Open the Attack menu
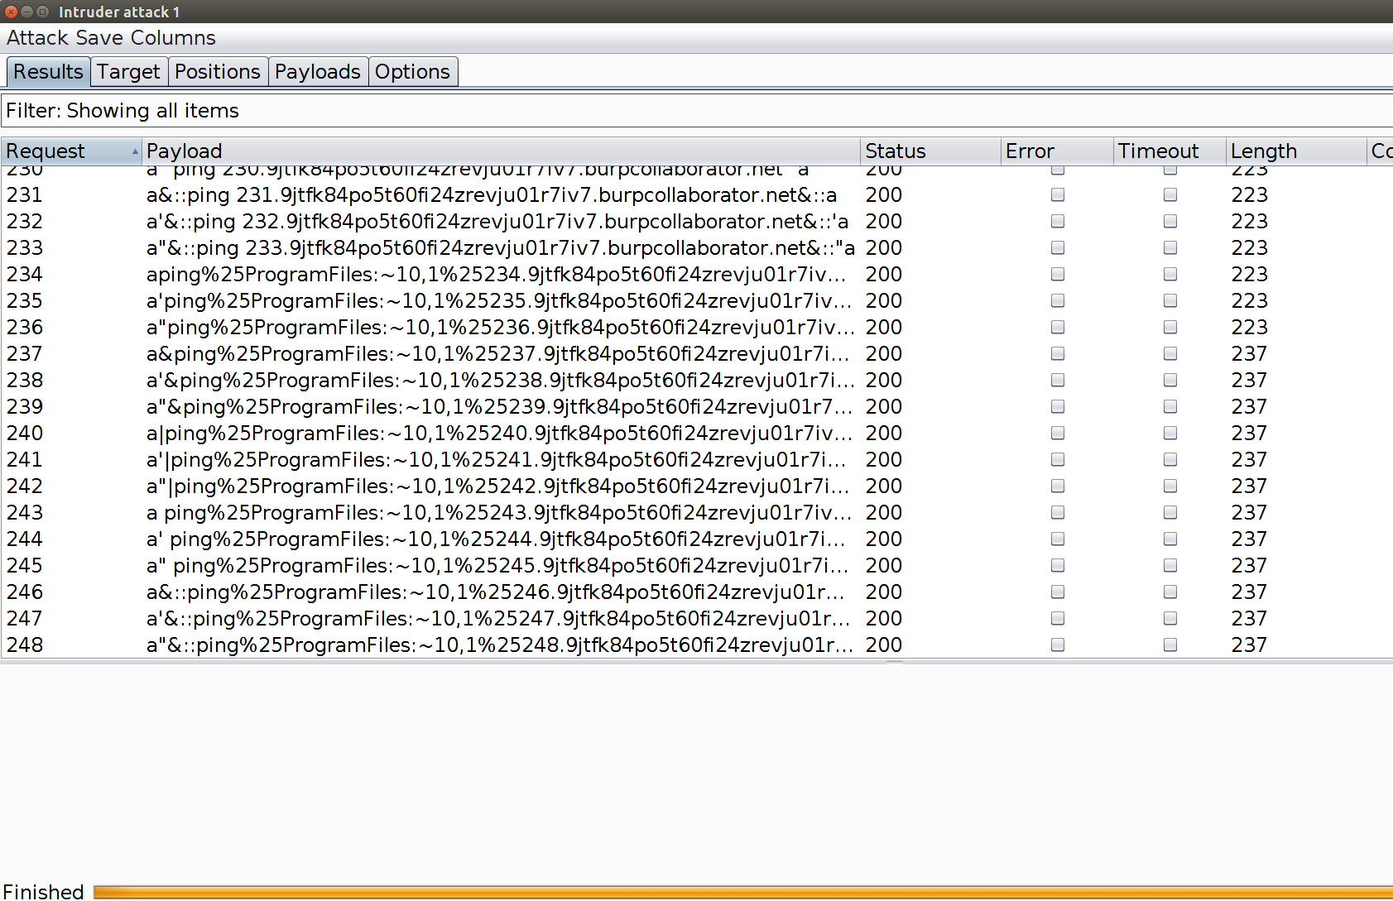Image resolution: width=1393 pixels, height=901 pixels. 37,38
